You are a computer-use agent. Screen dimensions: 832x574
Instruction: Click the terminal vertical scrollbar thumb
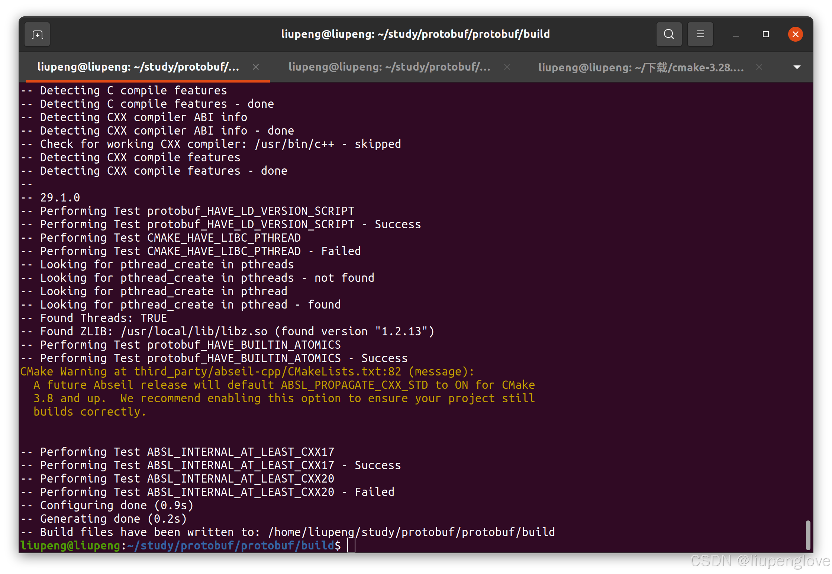pyautogui.click(x=807, y=535)
